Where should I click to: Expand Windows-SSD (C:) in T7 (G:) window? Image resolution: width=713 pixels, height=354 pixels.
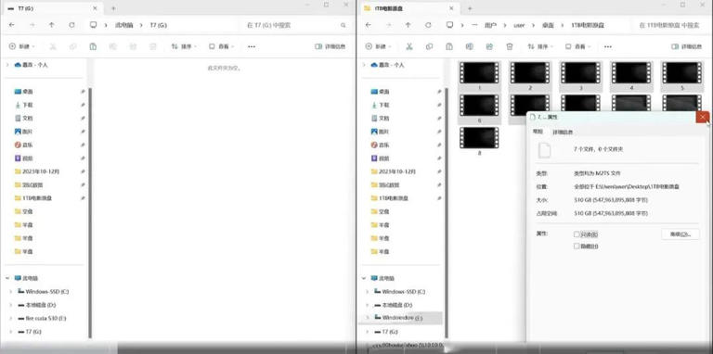(11, 291)
